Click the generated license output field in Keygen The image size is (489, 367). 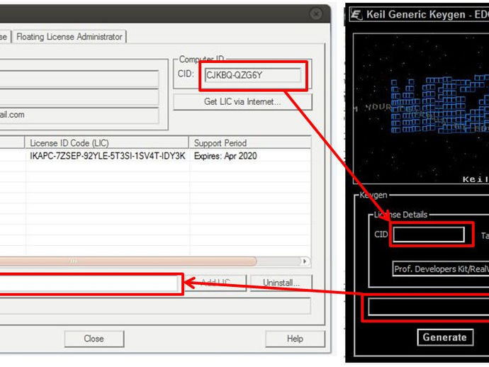coord(429,307)
